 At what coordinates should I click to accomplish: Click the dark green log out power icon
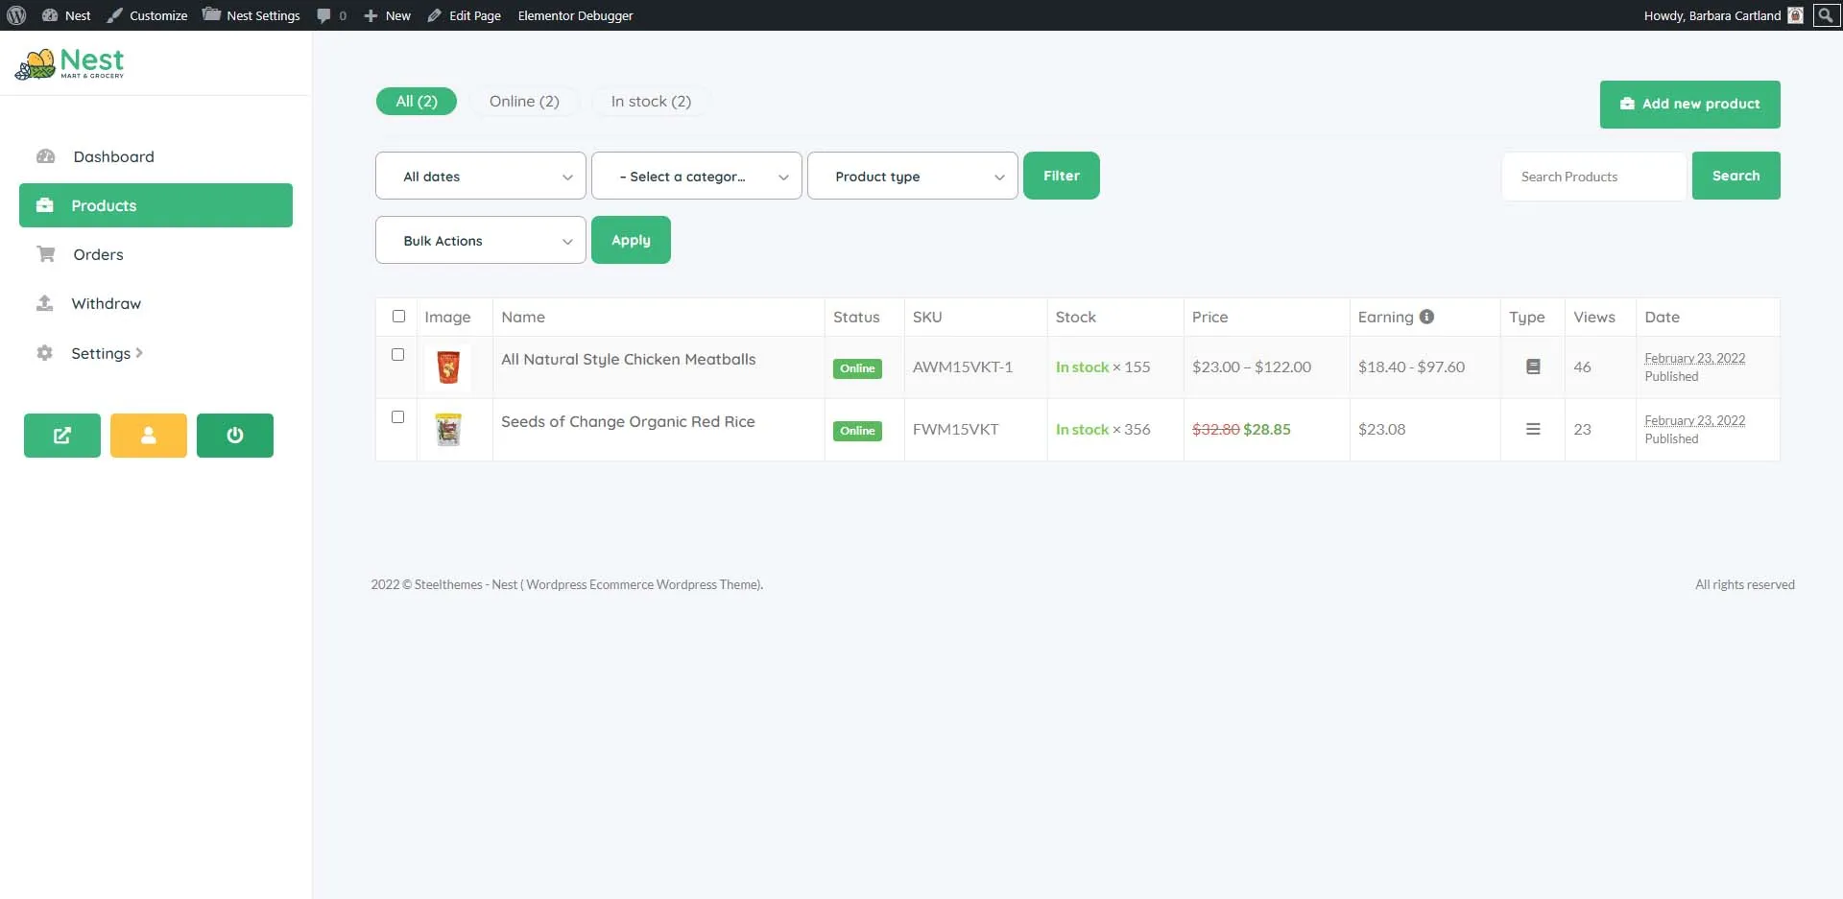click(235, 436)
